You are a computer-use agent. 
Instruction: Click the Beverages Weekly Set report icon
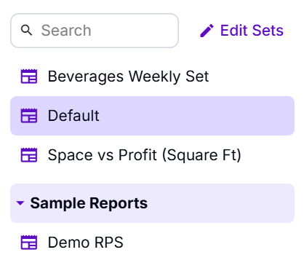coord(29,76)
